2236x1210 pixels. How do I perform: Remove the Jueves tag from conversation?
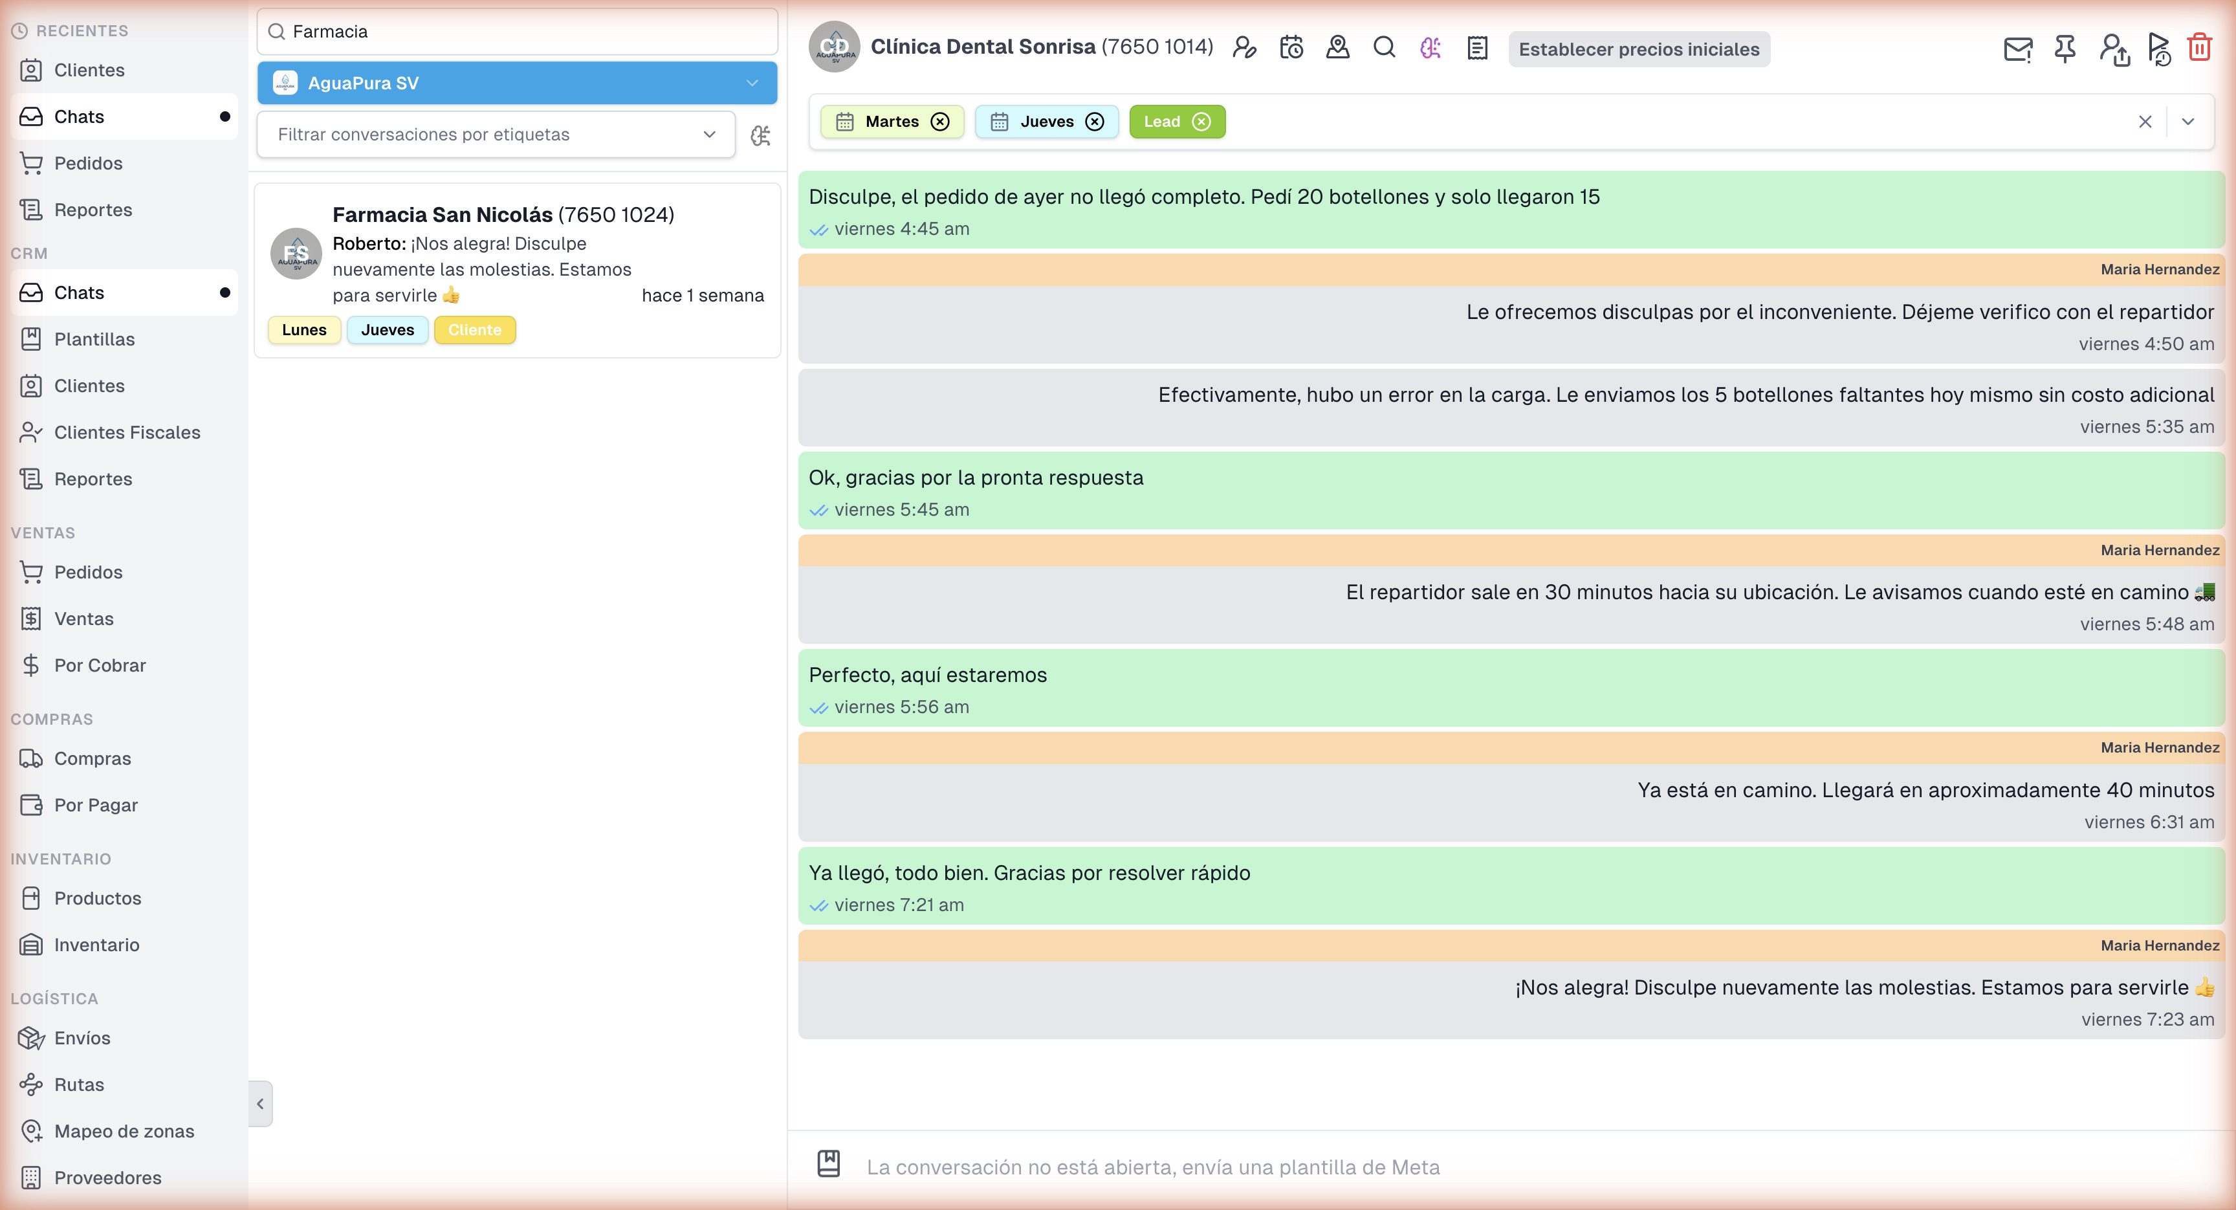[1095, 122]
